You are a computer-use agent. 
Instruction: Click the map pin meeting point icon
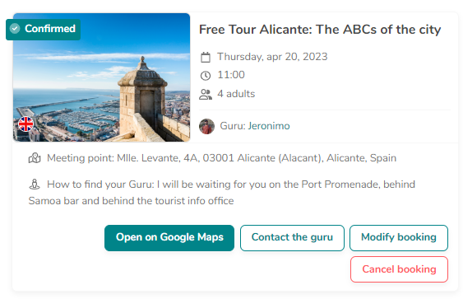(35, 158)
